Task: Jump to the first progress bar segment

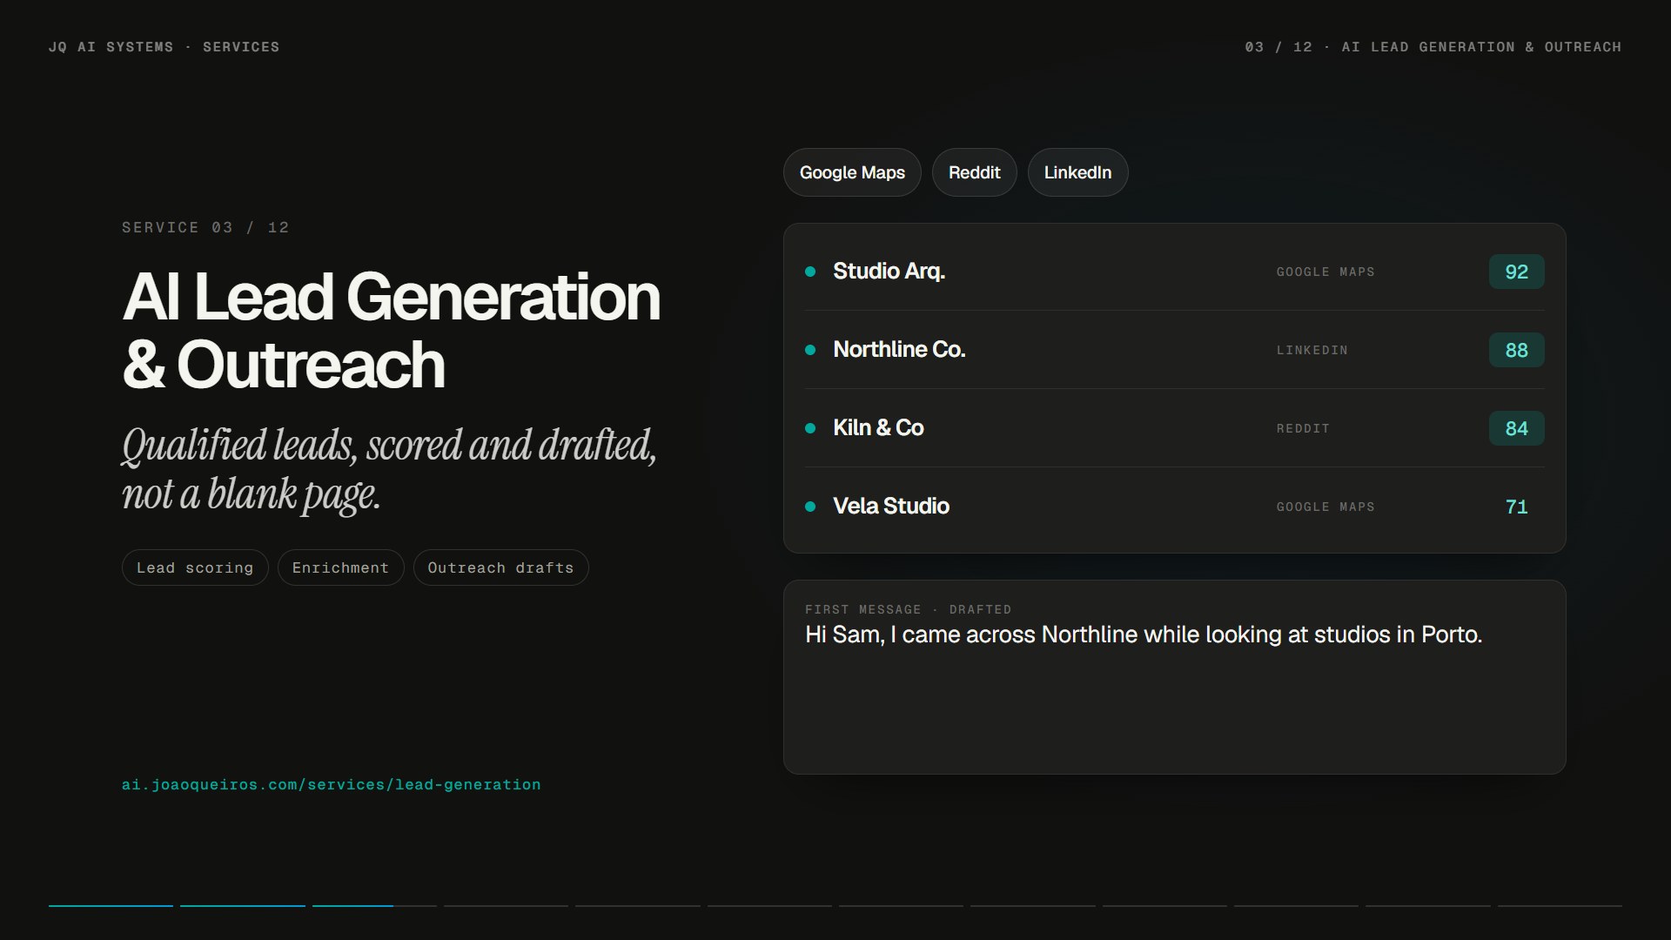Action: 111,906
